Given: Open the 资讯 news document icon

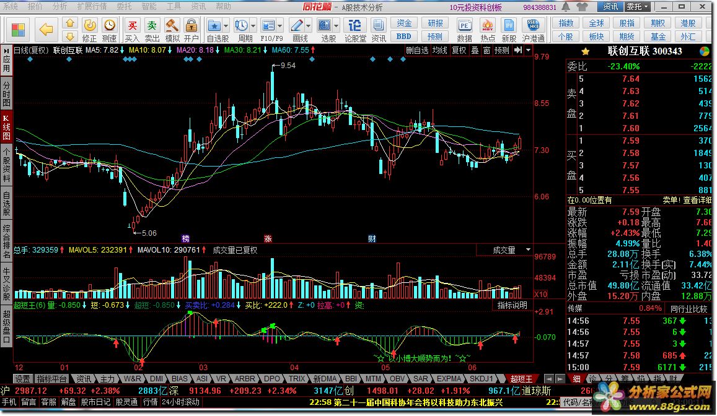Looking at the screenshot, I should coord(378,25).
